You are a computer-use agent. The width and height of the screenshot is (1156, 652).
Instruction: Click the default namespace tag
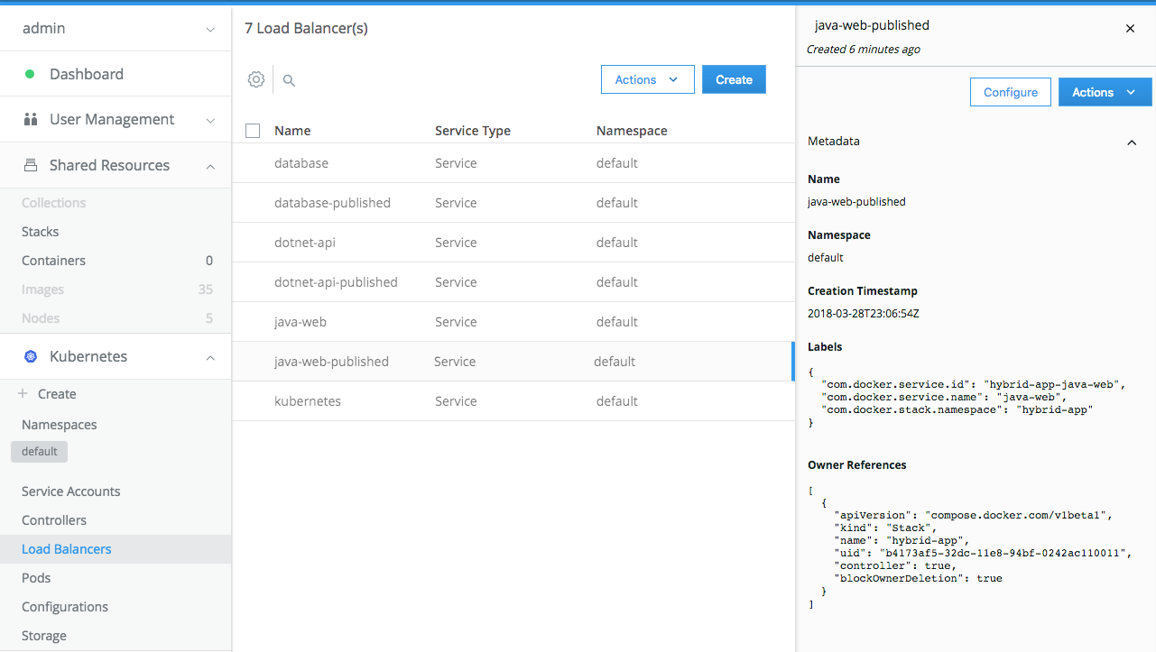tap(39, 452)
